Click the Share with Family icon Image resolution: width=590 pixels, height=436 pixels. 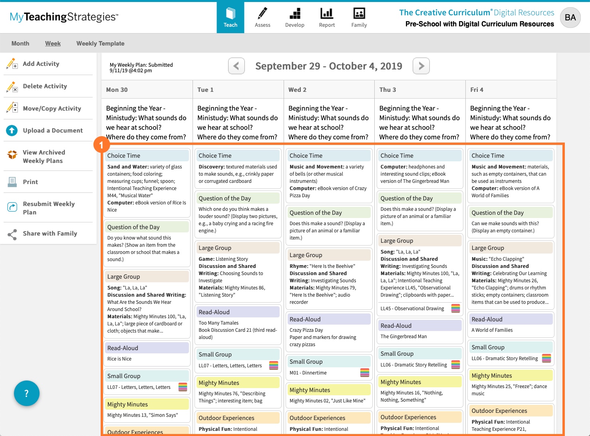(x=12, y=234)
